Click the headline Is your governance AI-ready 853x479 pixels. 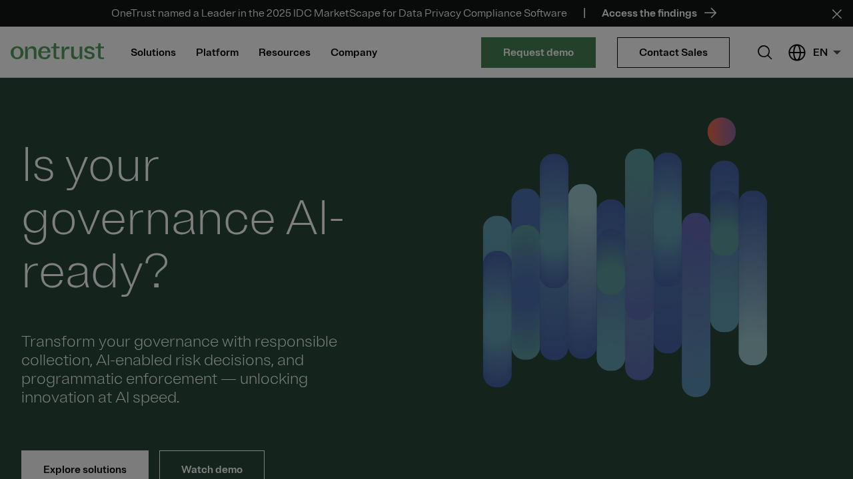tap(182, 216)
